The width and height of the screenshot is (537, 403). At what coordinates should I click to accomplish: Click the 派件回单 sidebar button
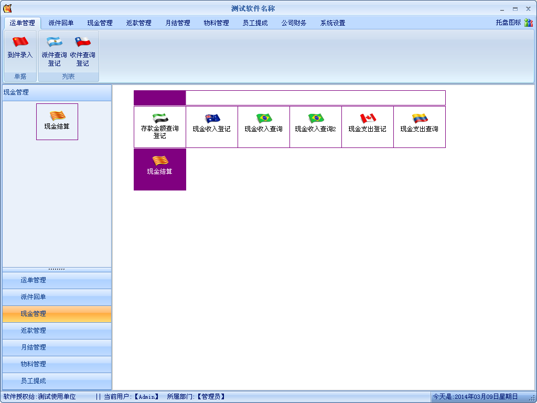point(57,297)
